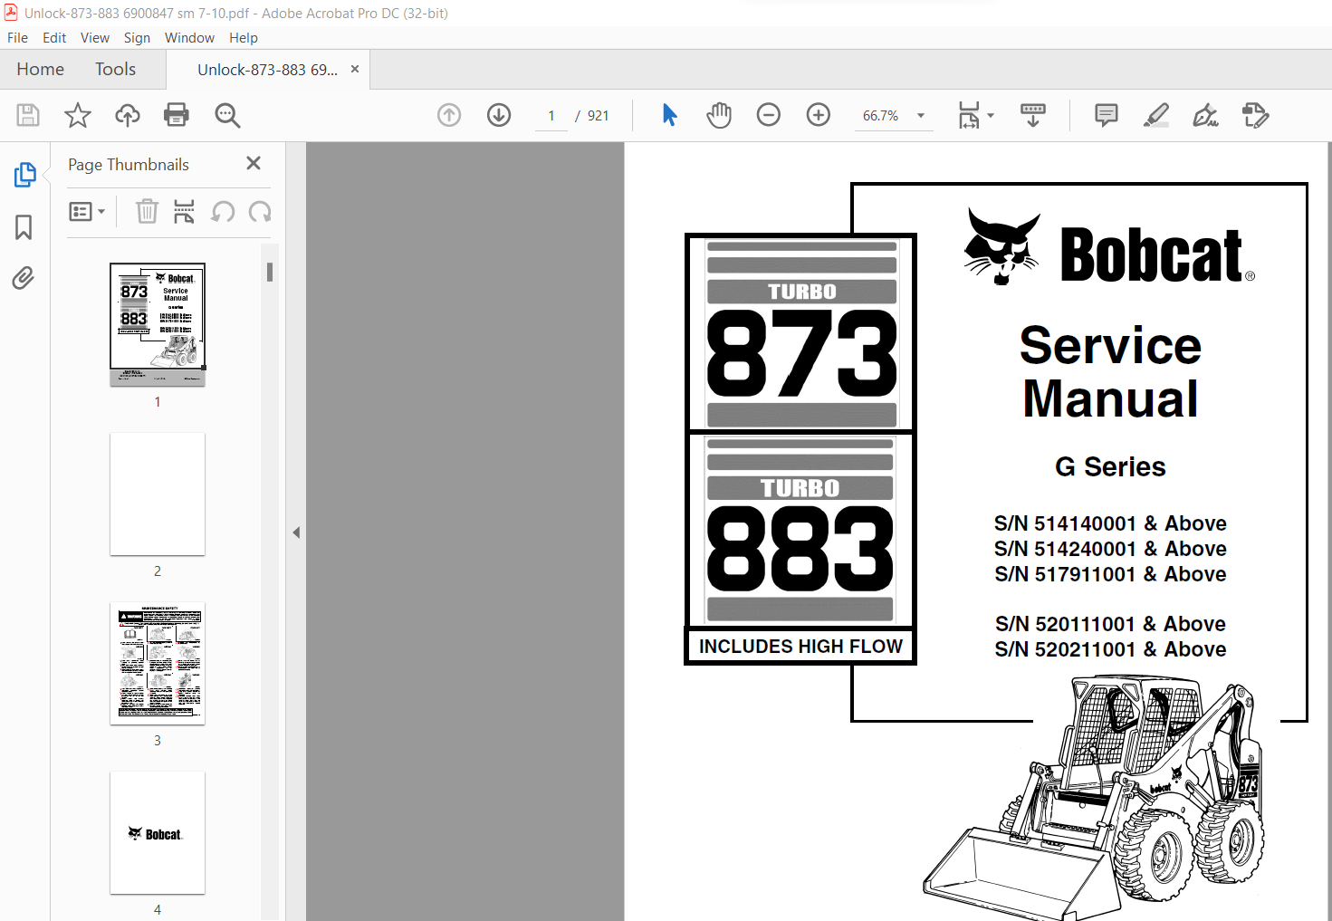Select the Unlock-873-883 document tab
The width and height of the screenshot is (1332, 921).
pos(267,70)
